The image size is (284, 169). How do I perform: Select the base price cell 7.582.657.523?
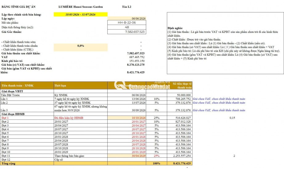tap(127, 32)
